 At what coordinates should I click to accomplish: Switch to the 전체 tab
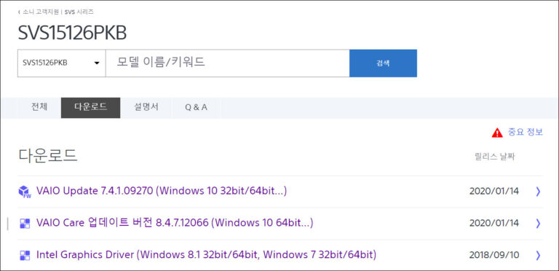(39, 107)
